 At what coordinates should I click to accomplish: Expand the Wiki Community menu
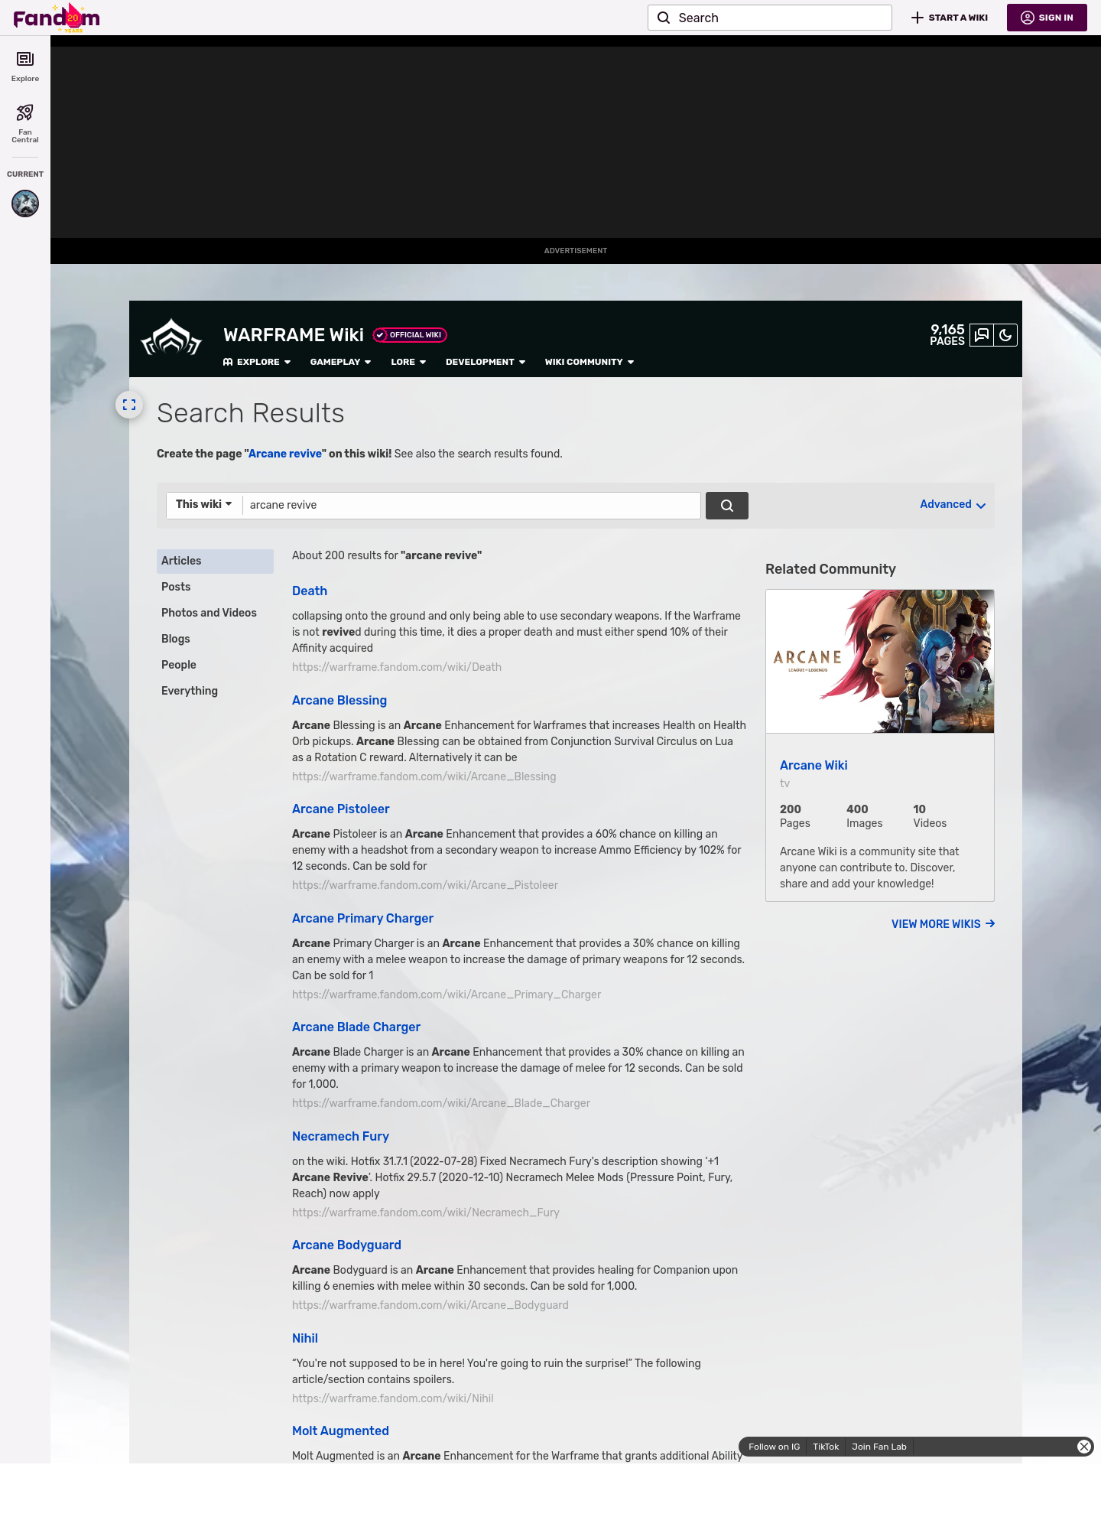tap(589, 362)
